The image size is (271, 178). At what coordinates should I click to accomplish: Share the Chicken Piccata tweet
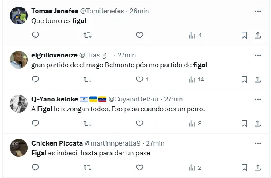click(x=258, y=167)
